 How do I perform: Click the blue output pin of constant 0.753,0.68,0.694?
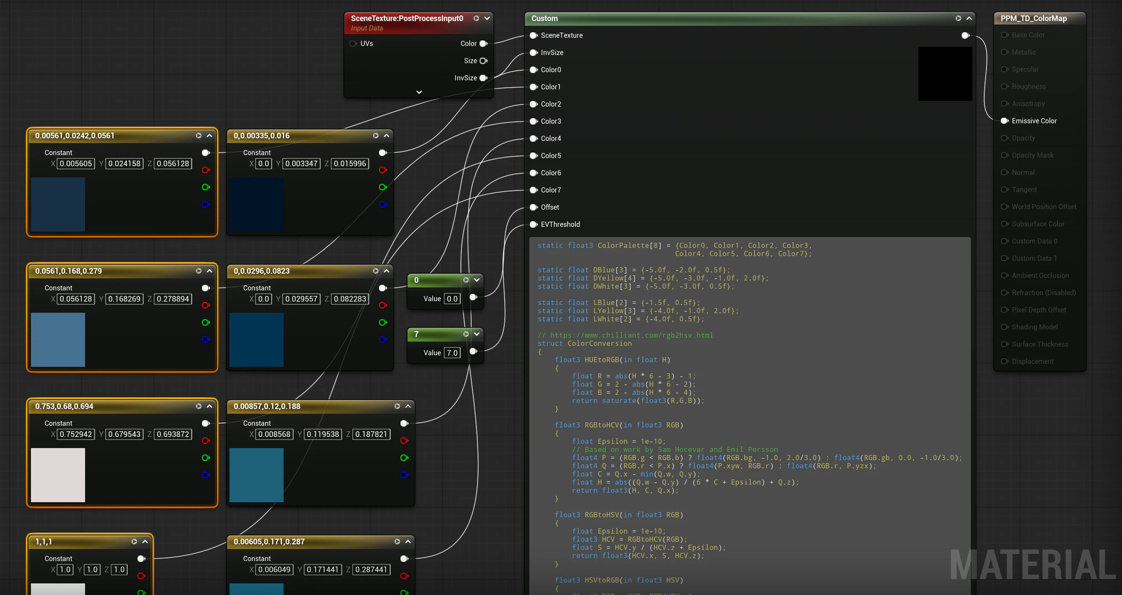[x=205, y=475]
